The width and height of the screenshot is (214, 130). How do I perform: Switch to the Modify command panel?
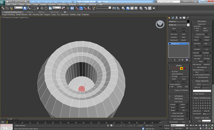173,18
